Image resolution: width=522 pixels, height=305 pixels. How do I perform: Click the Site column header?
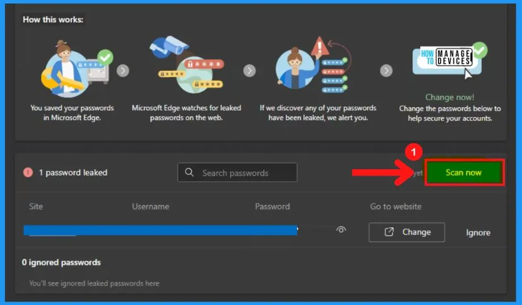(x=36, y=206)
